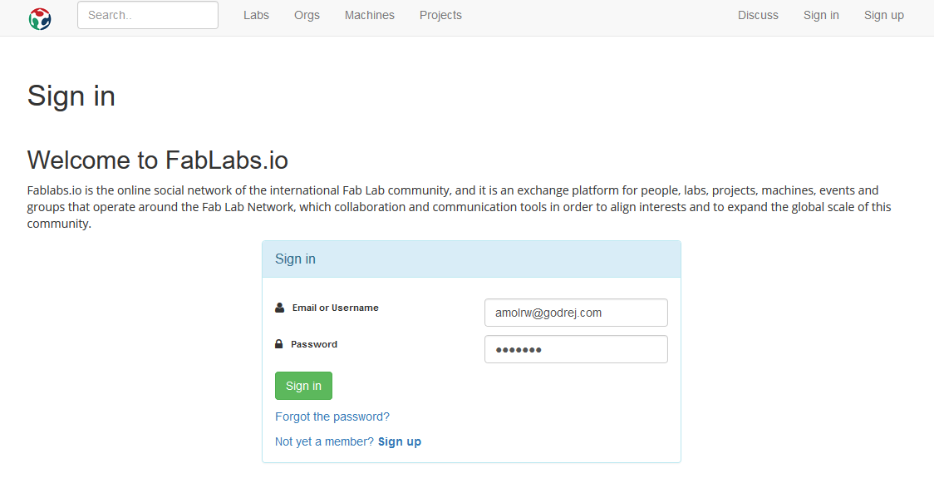This screenshot has height=488, width=934.
Task: Click the user icon beside Email or Username
Action: coord(279,308)
